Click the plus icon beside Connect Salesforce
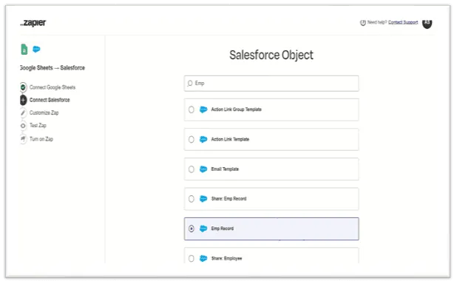The width and height of the screenshot is (454, 284). [x=23, y=100]
